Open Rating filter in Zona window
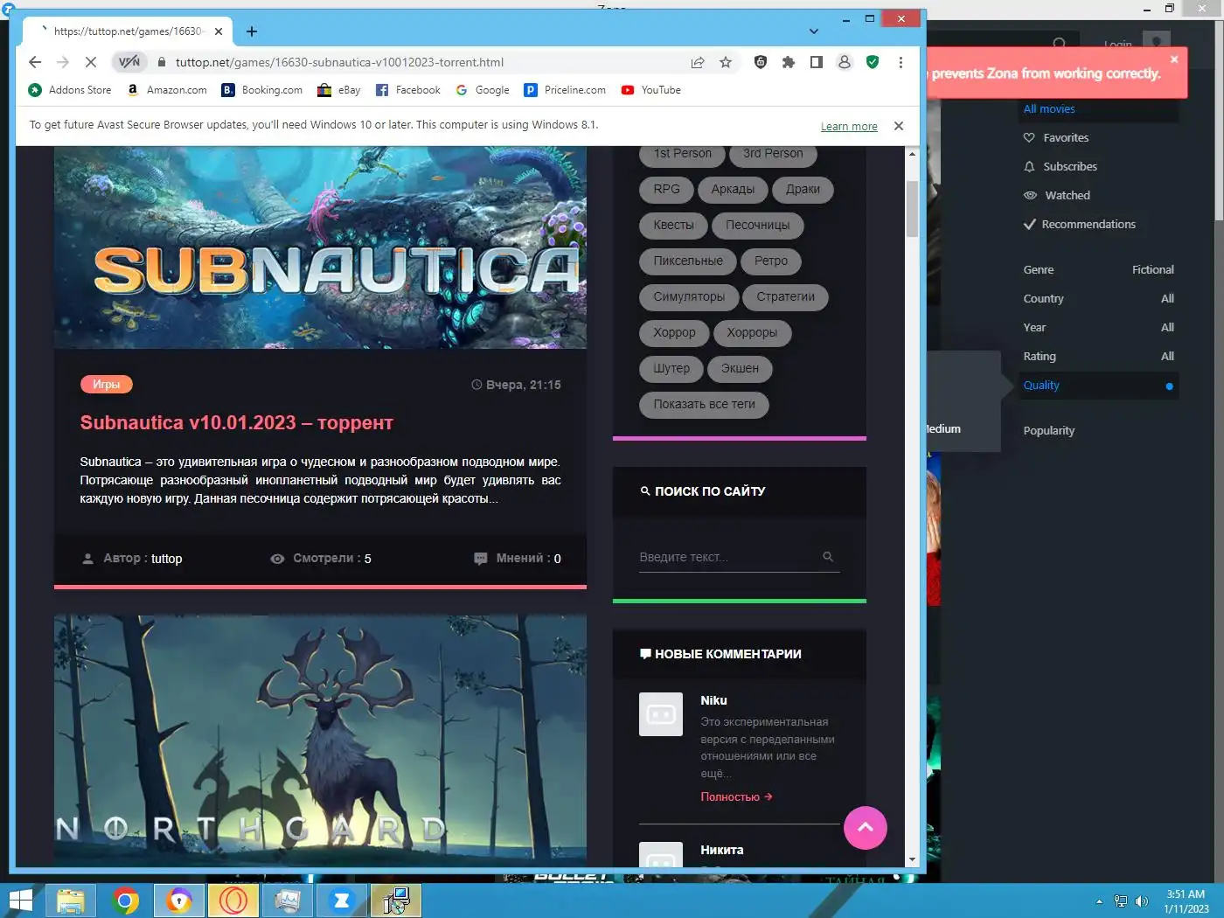This screenshot has height=918, width=1224. point(1099,356)
